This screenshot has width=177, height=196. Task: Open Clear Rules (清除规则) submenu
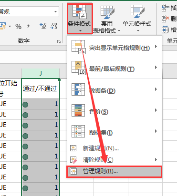pos(115,160)
